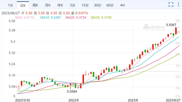Choose the 15分 interval tab
Image resolution: width=182 pixels, height=102 pixels.
pos(85,5)
